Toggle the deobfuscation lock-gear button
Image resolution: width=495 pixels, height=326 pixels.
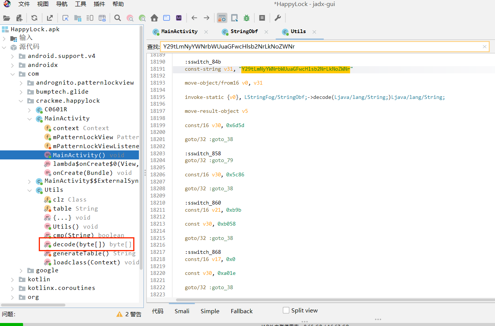[222, 18]
